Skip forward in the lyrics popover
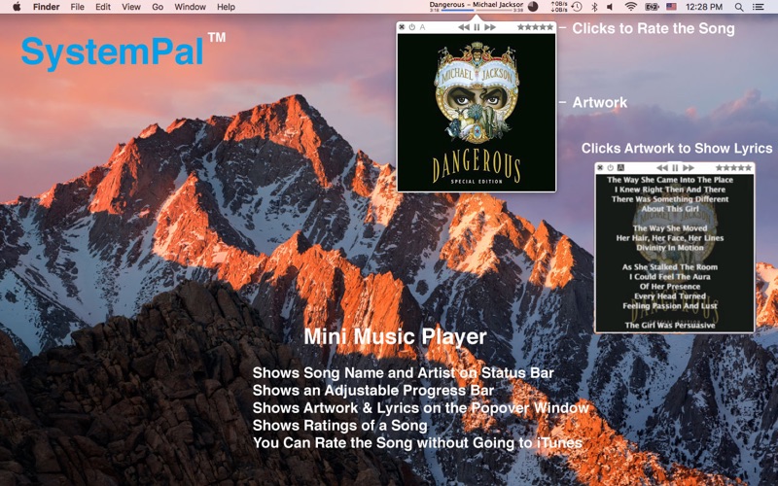 689,167
